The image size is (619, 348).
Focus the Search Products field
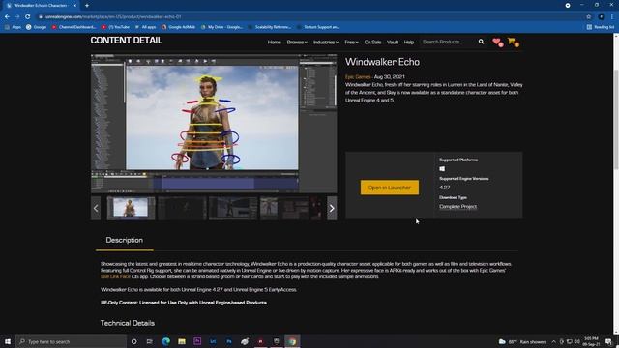pyautogui.click(x=448, y=42)
